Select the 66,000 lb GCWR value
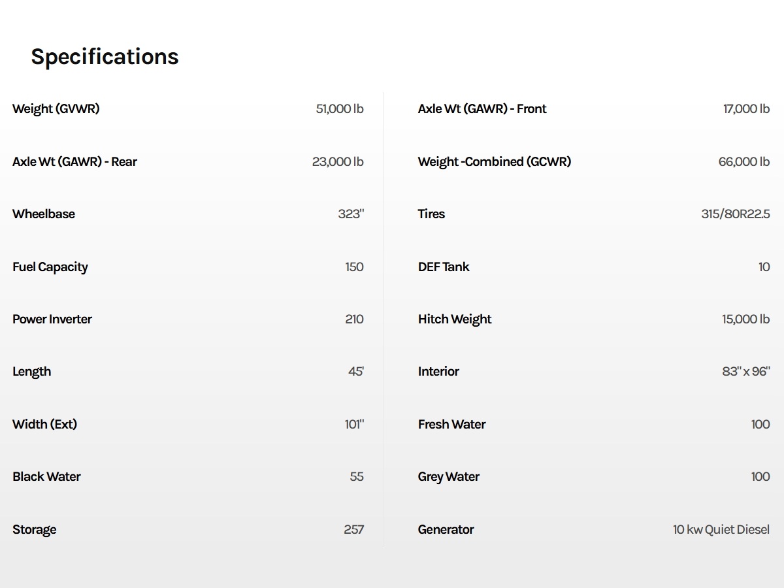Image resolution: width=784 pixels, height=588 pixels. (x=744, y=162)
